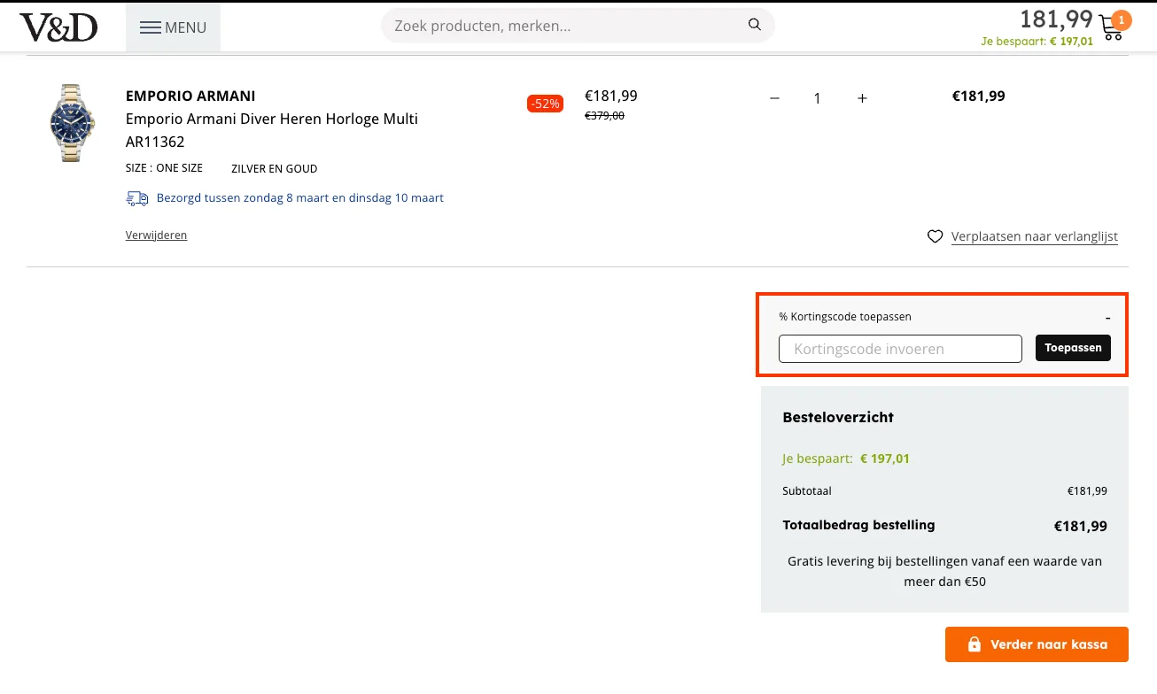Click Verplaatsen naar verlanglijst link
1157x694 pixels.
point(1034,236)
